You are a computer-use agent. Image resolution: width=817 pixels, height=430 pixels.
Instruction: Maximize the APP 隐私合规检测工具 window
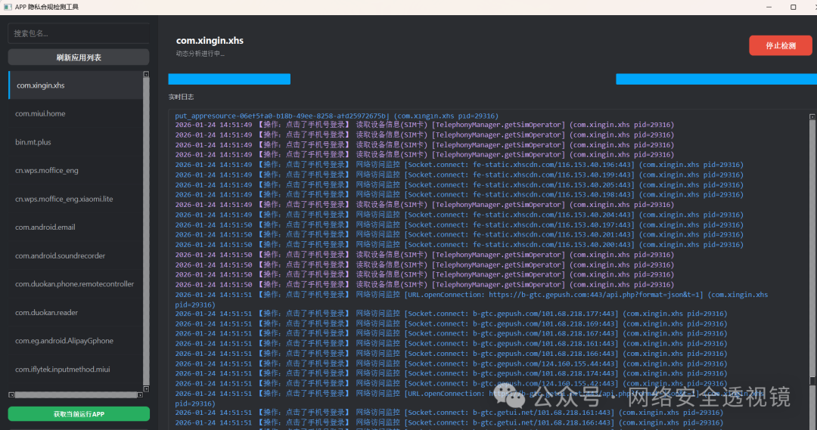click(x=793, y=7)
